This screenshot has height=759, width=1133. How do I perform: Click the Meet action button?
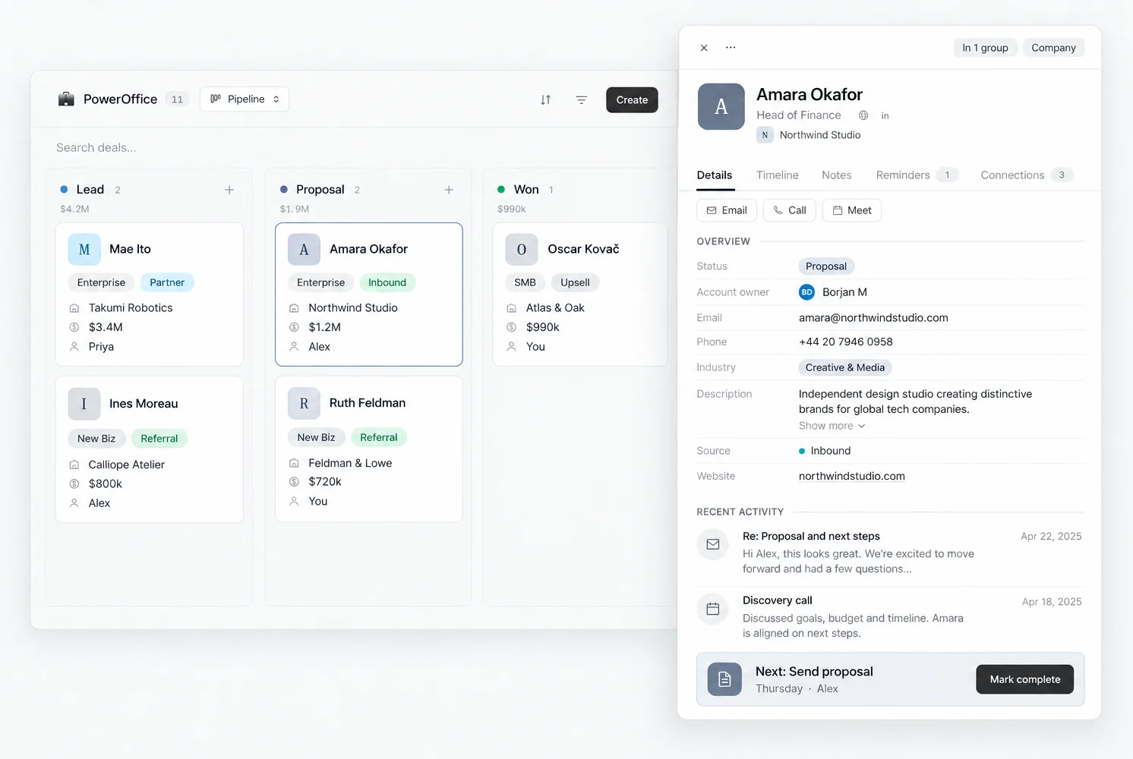point(852,210)
